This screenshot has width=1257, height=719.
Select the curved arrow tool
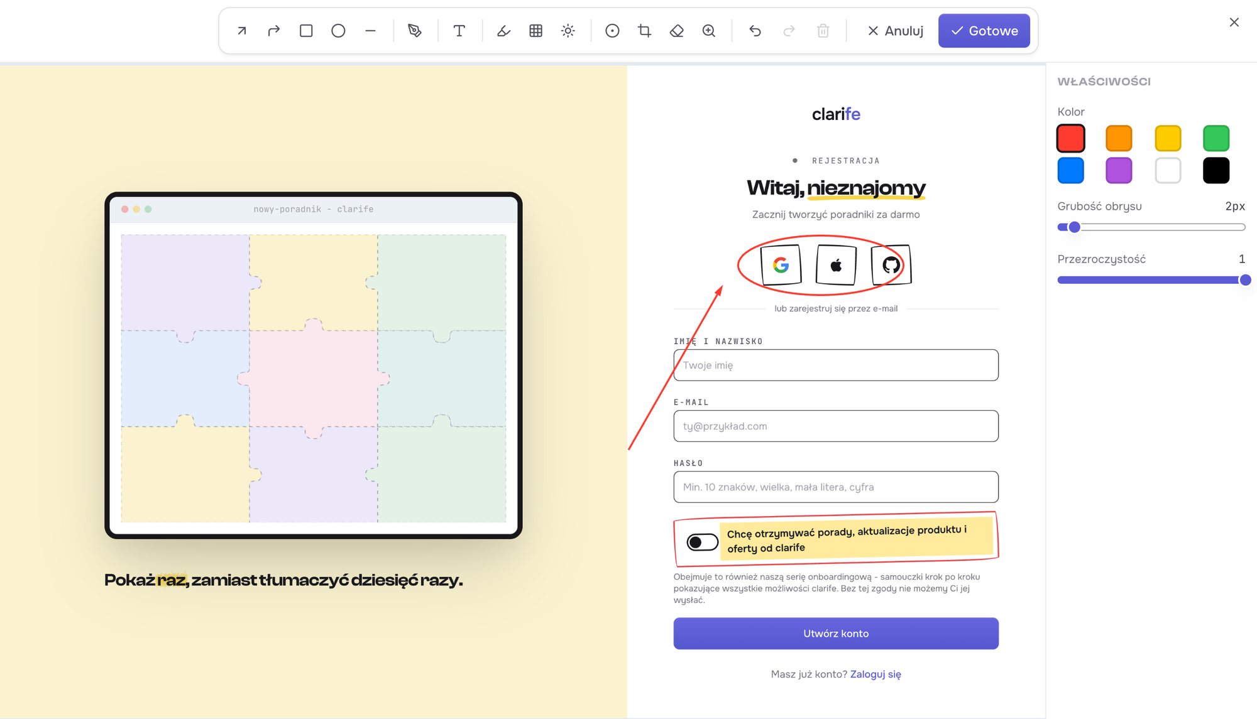(273, 31)
